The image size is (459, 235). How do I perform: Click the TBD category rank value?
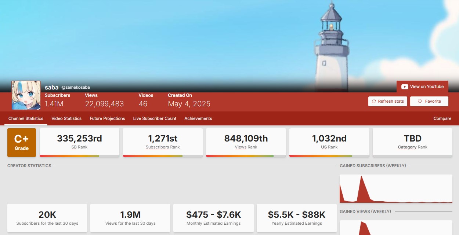[412, 139]
